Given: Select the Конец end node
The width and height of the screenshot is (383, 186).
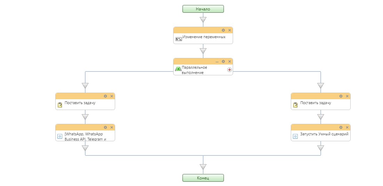Looking at the screenshot, I should [x=203, y=178].
